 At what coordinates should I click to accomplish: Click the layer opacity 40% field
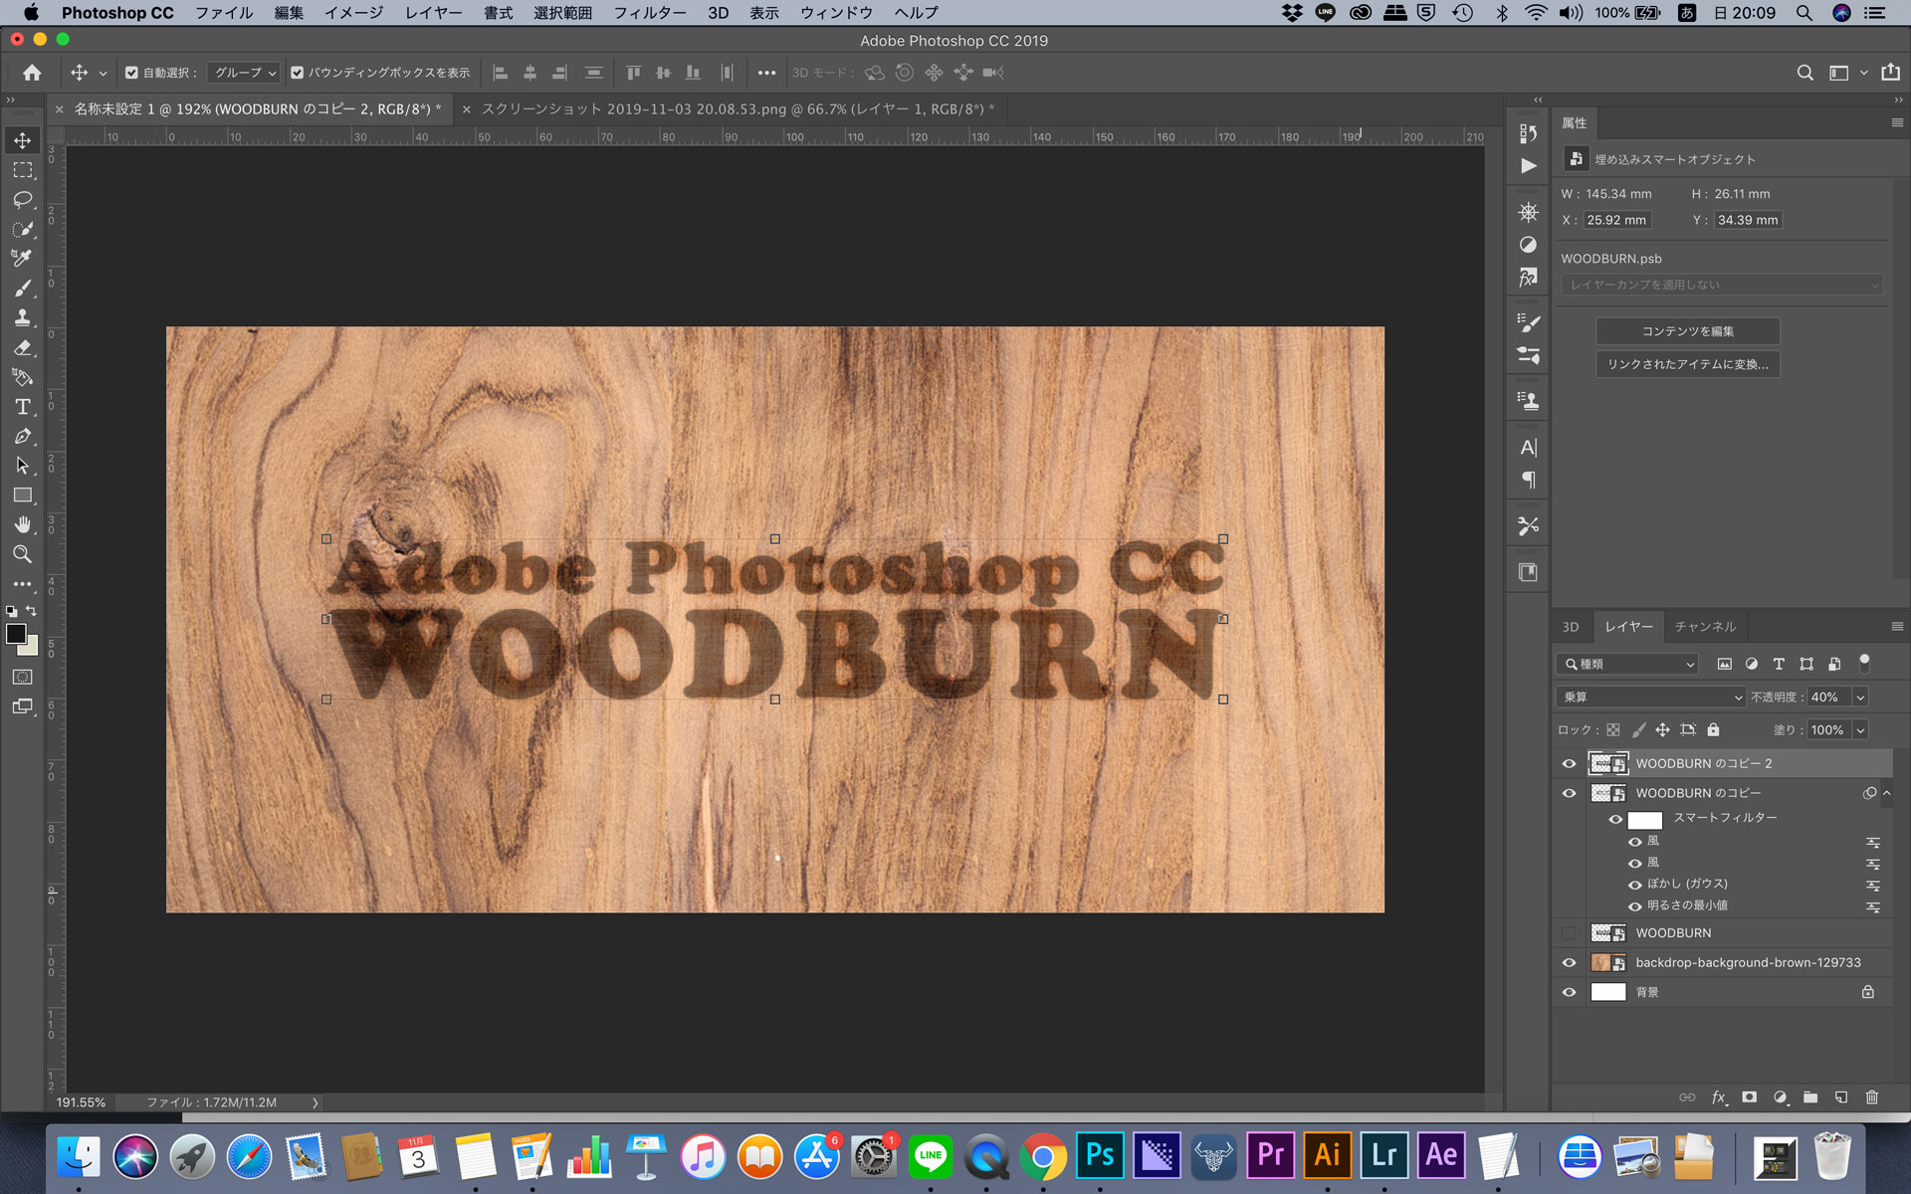tap(1829, 697)
